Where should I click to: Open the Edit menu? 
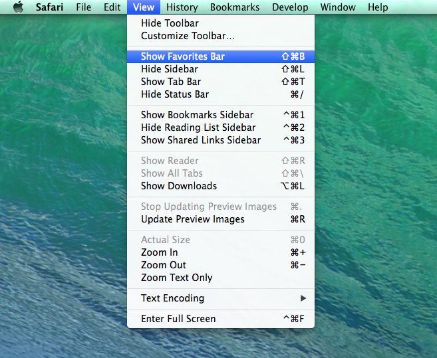pos(112,7)
